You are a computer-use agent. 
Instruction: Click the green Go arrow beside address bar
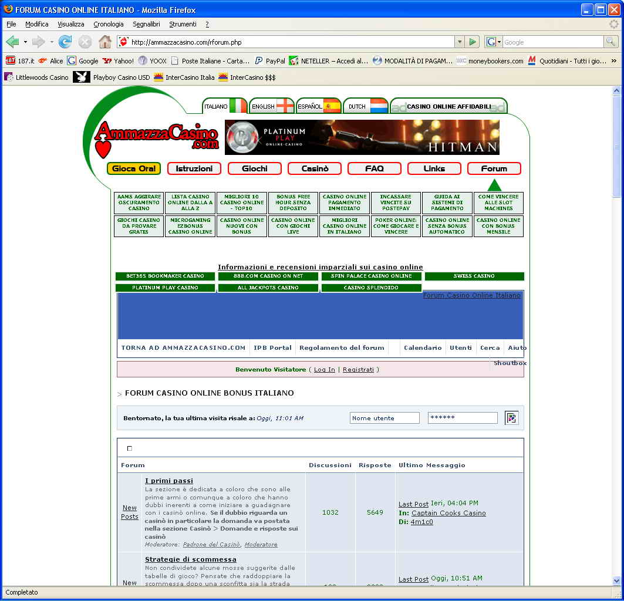coord(473,42)
